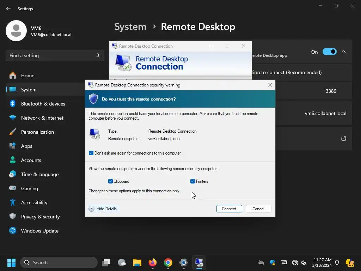The width and height of the screenshot is (361, 271).
Task: Click security warning title bar icon
Action: click(x=91, y=85)
